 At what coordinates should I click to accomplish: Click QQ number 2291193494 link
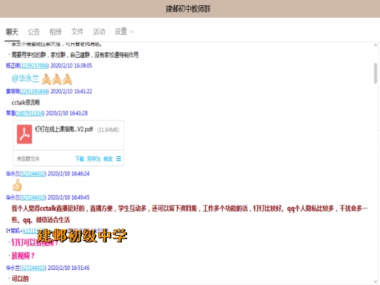(34, 91)
